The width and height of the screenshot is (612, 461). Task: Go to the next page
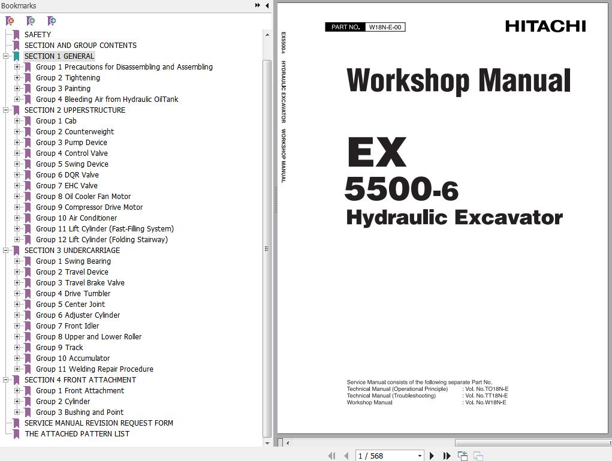[432, 456]
